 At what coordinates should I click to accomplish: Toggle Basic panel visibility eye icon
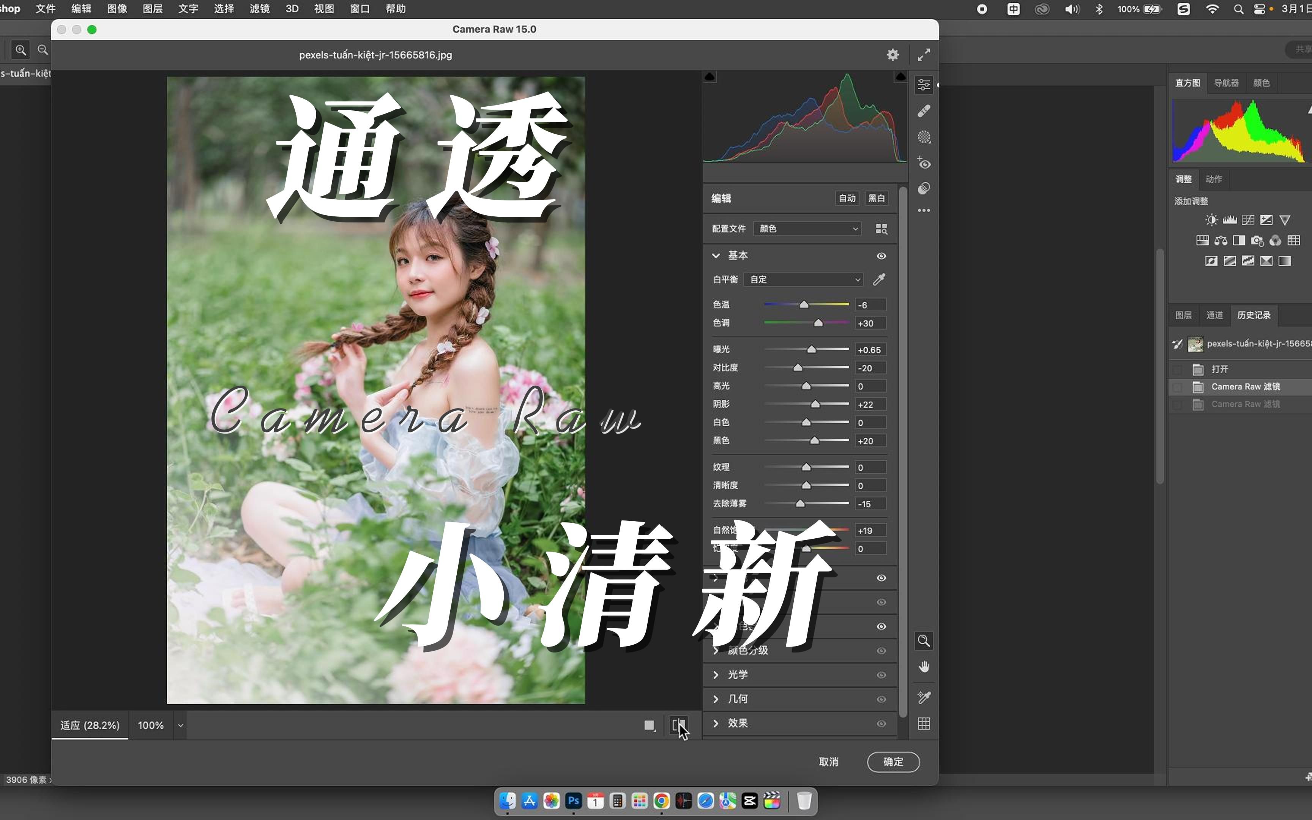[881, 255]
